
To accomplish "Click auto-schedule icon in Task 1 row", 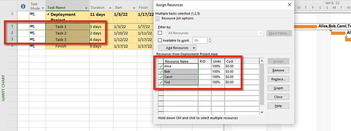I will [x=32, y=27].
